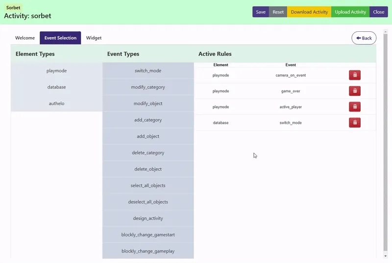Pick authelo element type
Screen dimensions: 392x263
pyautogui.click(x=56, y=104)
